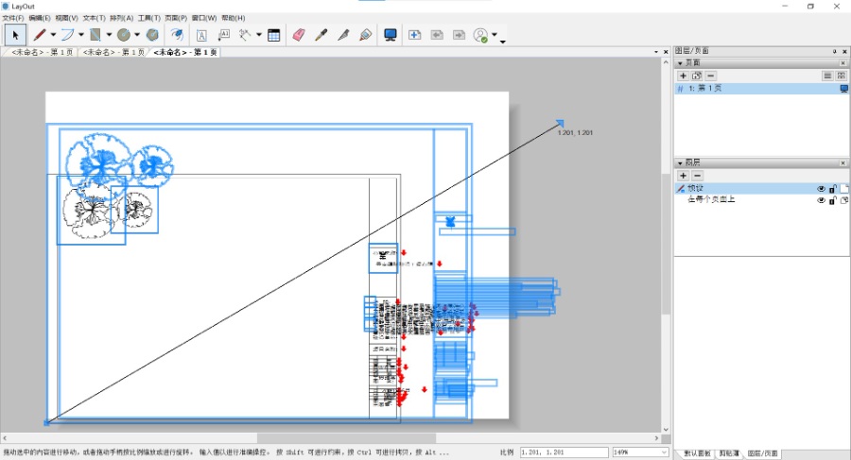The width and height of the screenshot is (851, 460).
Task: Open the 文件(F) menu
Action: [x=13, y=18]
